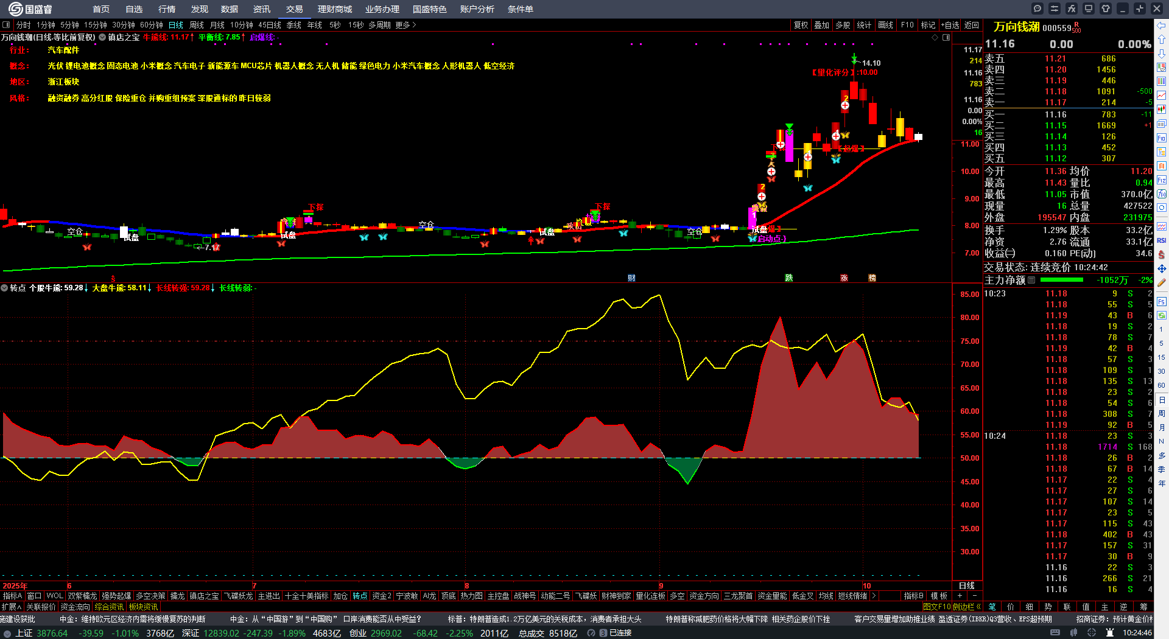Open the 行情 menu

click(x=167, y=9)
